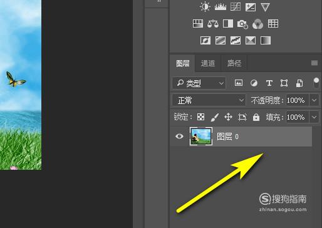The height and width of the screenshot is (228, 322).
Task: Expand the 填充 slider arrow
Action: click(314, 117)
